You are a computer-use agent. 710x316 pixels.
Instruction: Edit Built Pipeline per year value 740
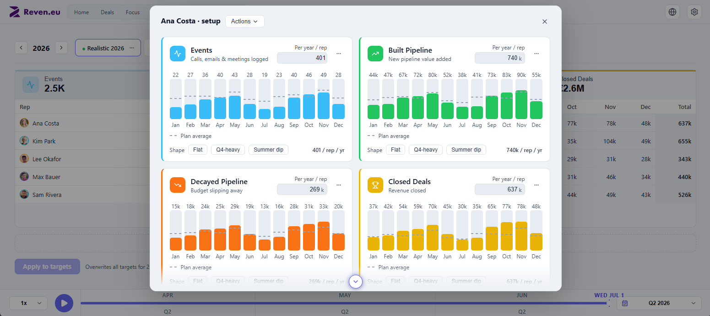click(500, 58)
